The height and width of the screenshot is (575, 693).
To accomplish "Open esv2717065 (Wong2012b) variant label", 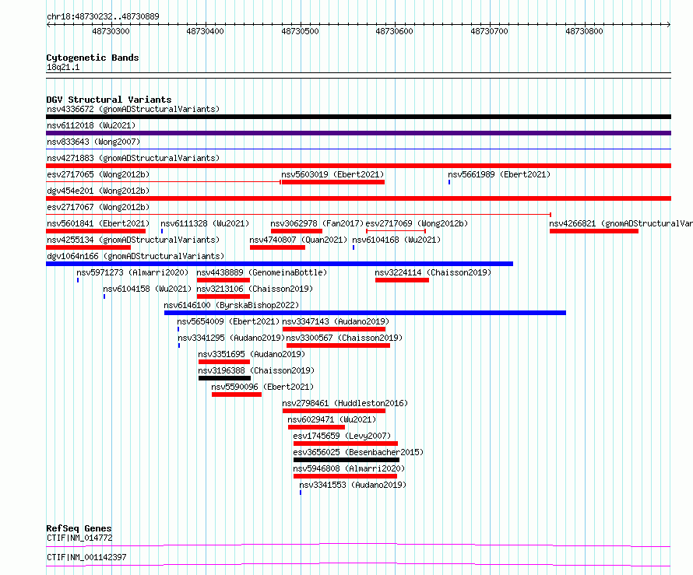I will 98,174.
